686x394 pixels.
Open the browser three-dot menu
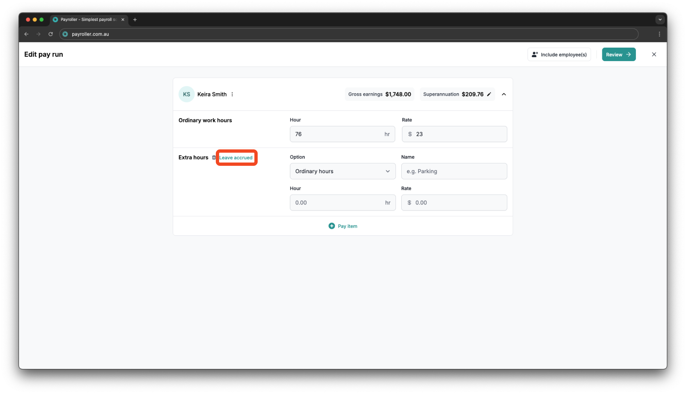(659, 34)
